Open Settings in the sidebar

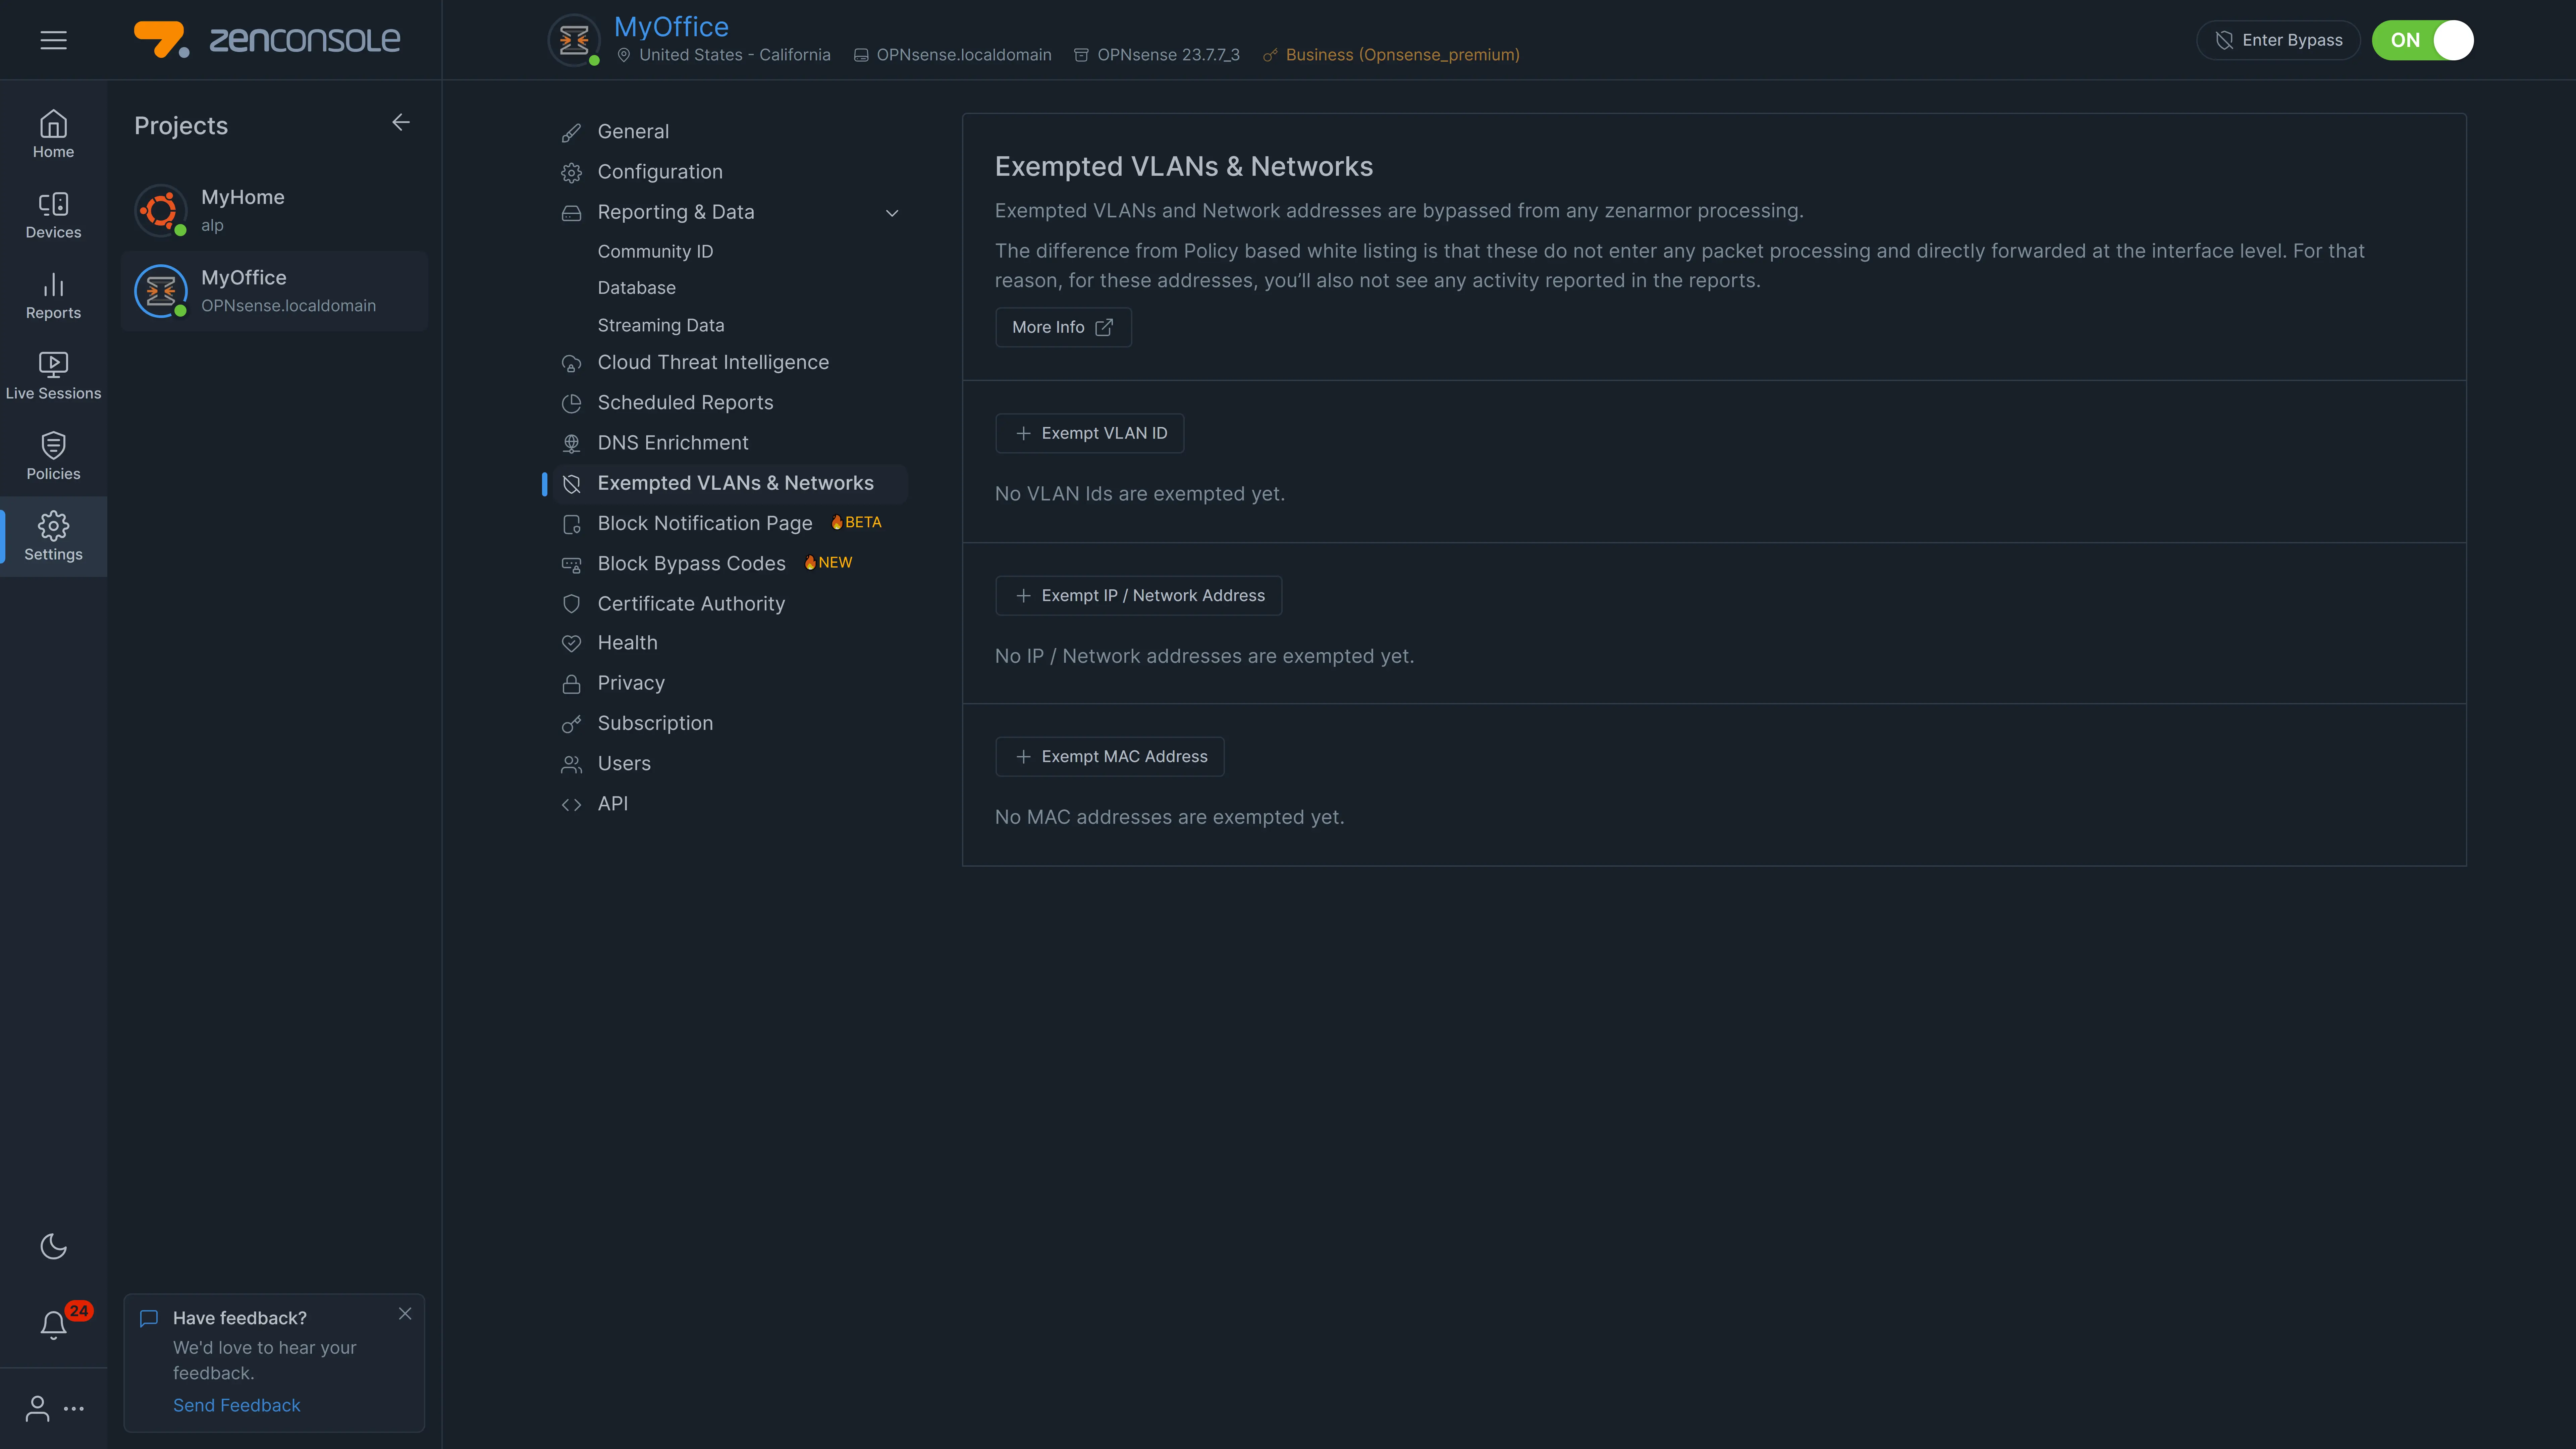(53, 537)
